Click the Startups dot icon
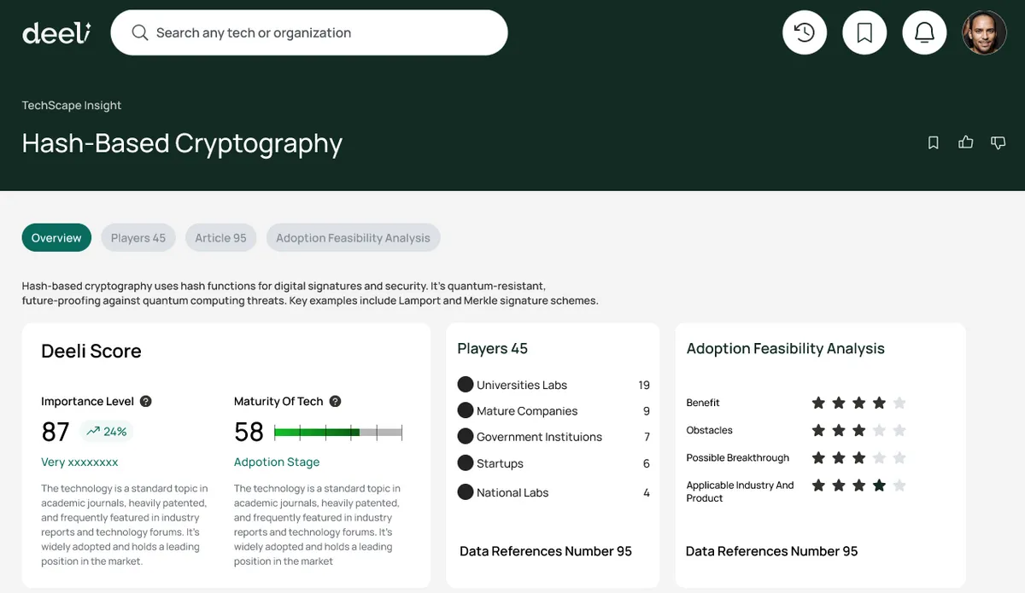Viewport: 1025px width, 593px height. point(466,462)
